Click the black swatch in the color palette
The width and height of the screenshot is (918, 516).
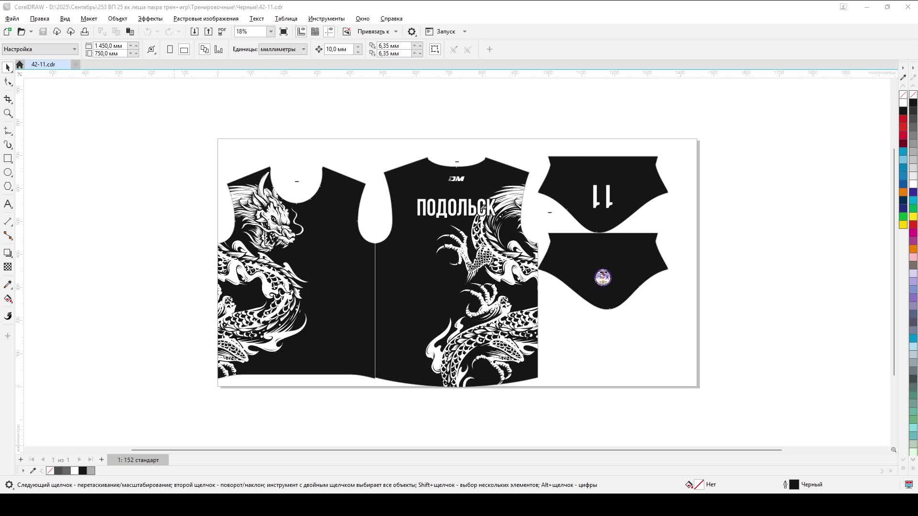(903, 110)
